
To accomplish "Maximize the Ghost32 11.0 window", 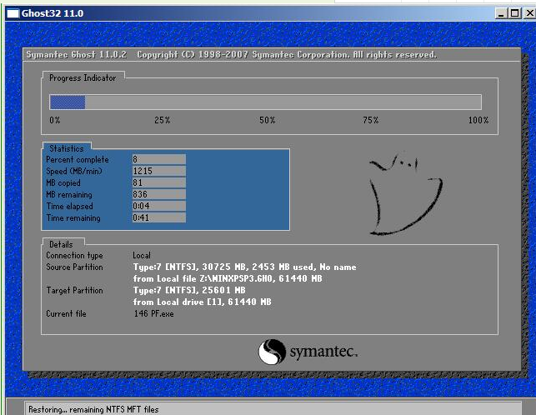I will coord(514,13).
